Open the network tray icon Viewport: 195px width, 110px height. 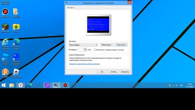pyautogui.click(x=173, y=86)
